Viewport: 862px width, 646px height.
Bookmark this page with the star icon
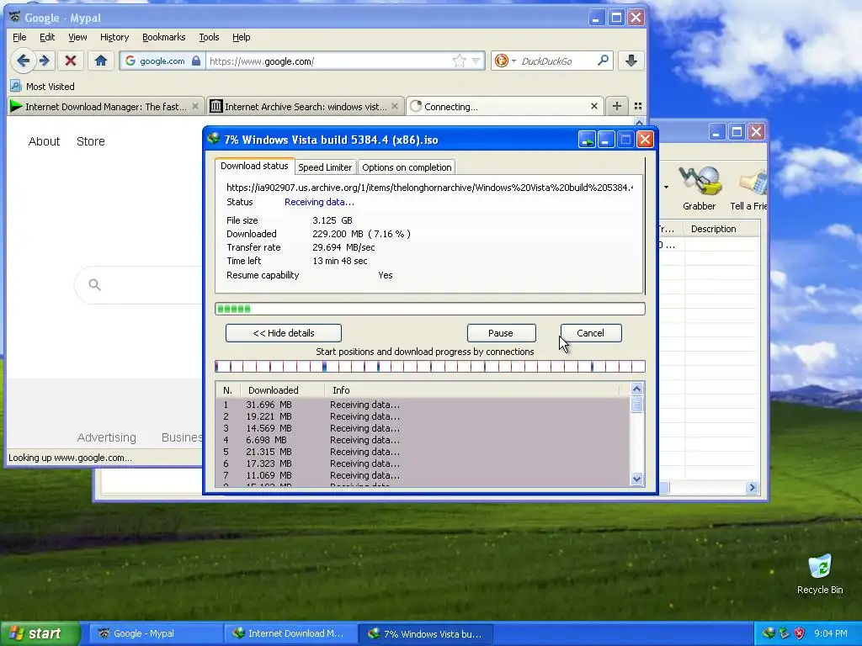460,61
